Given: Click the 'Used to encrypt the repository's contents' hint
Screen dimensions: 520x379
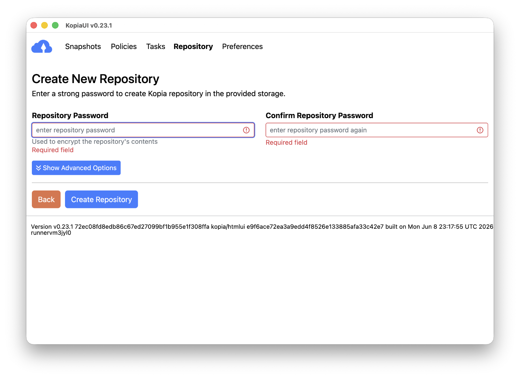Looking at the screenshot, I should pos(95,141).
